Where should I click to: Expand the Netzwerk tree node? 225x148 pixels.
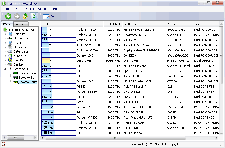tap(5, 56)
